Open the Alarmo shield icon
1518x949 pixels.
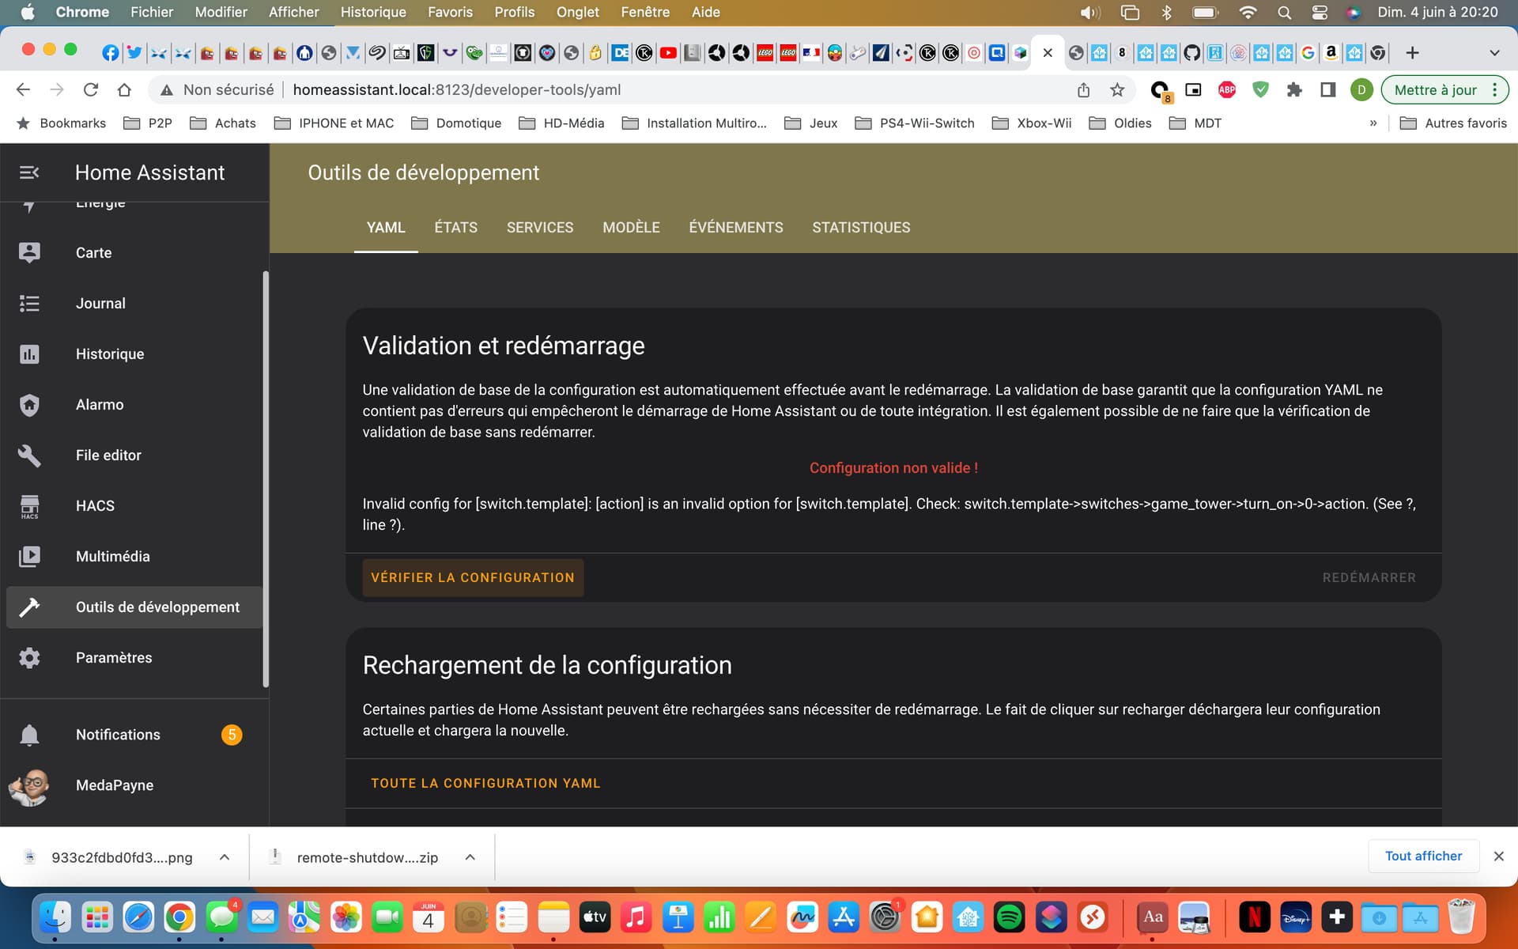(29, 404)
